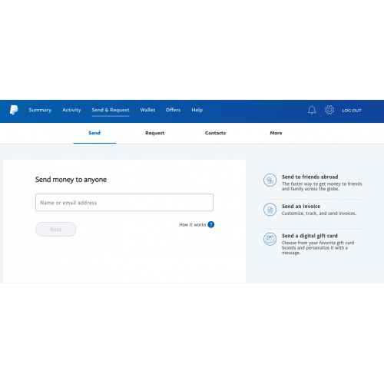Click the Send to friends abroad icon
The height and width of the screenshot is (384, 384).
coord(270,180)
